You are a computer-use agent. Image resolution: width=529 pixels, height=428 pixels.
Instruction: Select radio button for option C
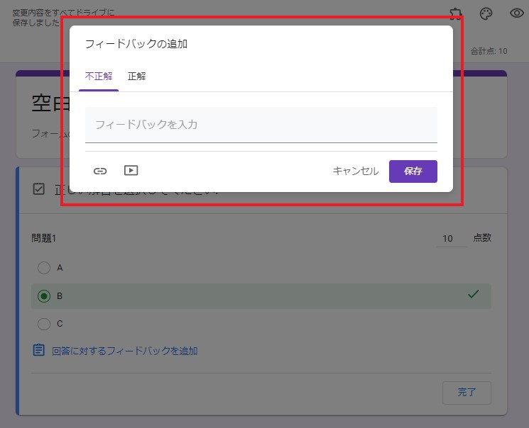[44, 324]
